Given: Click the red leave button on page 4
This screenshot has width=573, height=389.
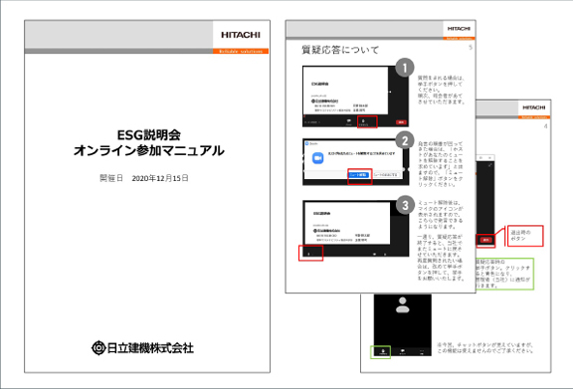Looking at the screenshot, I should tap(486, 240).
